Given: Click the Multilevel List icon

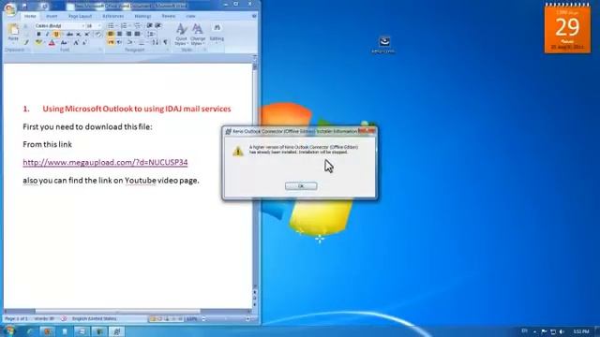Looking at the screenshot, I should [x=137, y=25].
